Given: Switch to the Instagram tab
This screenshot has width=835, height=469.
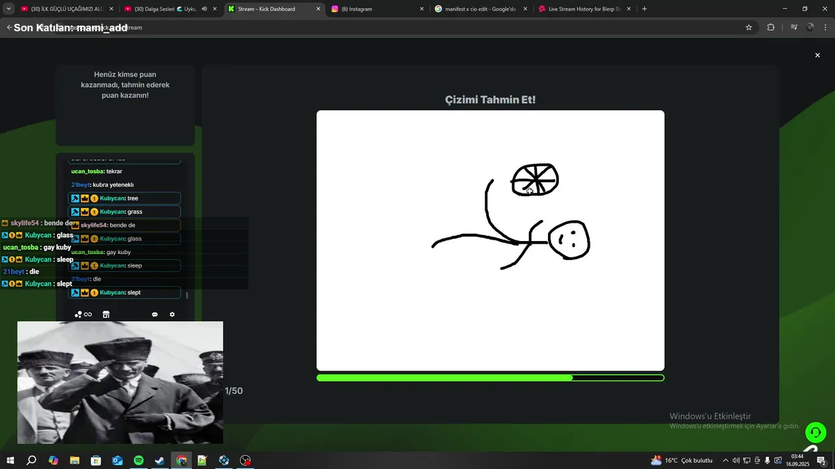Looking at the screenshot, I should point(378,9).
